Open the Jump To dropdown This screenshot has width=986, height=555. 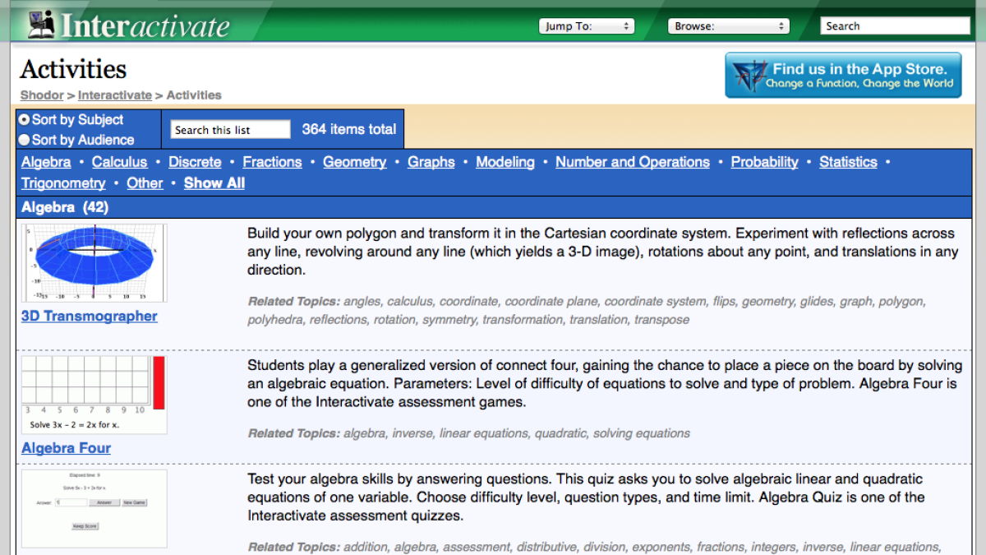tap(586, 25)
